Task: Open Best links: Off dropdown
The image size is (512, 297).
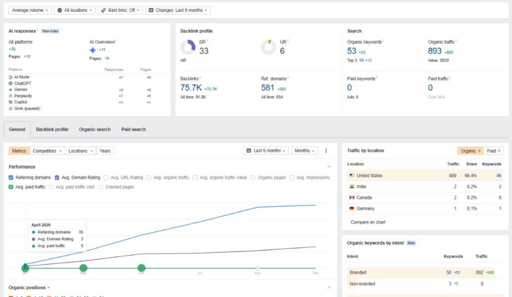Action: point(120,10)
